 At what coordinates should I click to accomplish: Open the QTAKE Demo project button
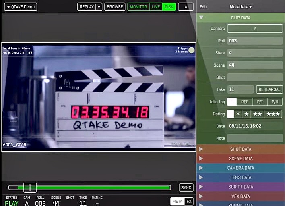point(21,7)
